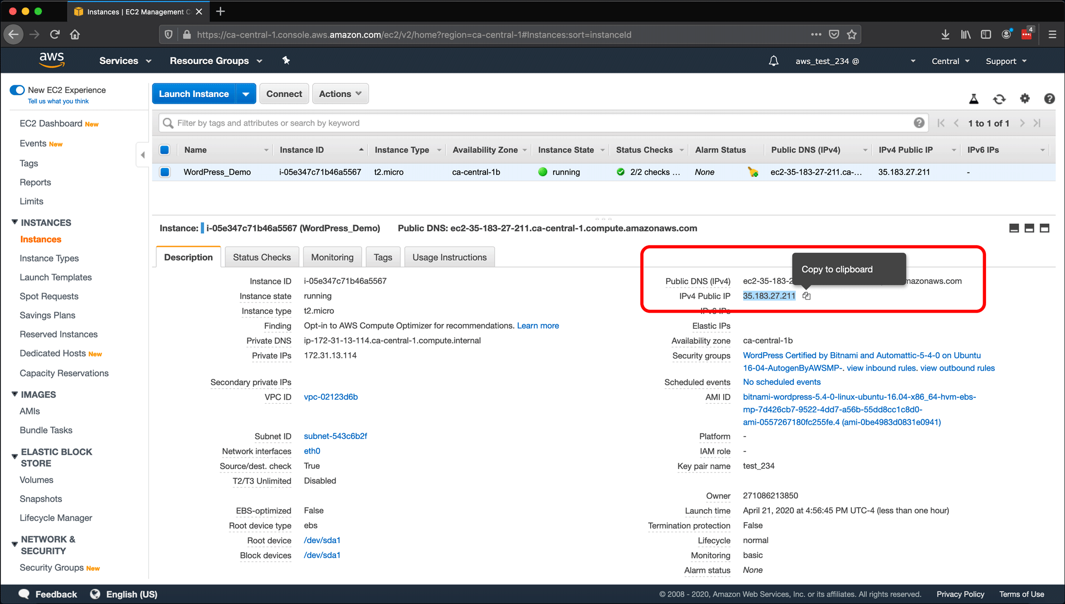This screenshot has width=1065, height=604.
Task: Click the Actions dropdown button
Action: tap(339, 94)
